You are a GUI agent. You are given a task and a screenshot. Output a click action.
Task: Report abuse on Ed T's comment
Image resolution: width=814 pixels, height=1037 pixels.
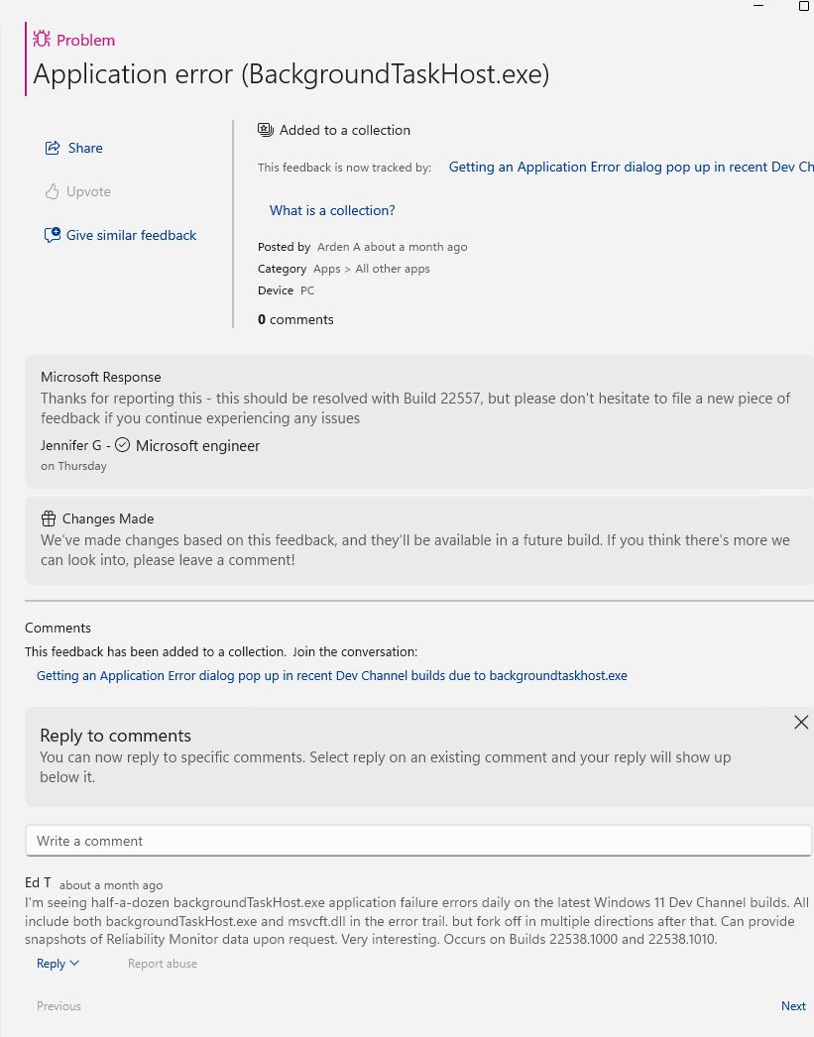click(x=163, y=964)
